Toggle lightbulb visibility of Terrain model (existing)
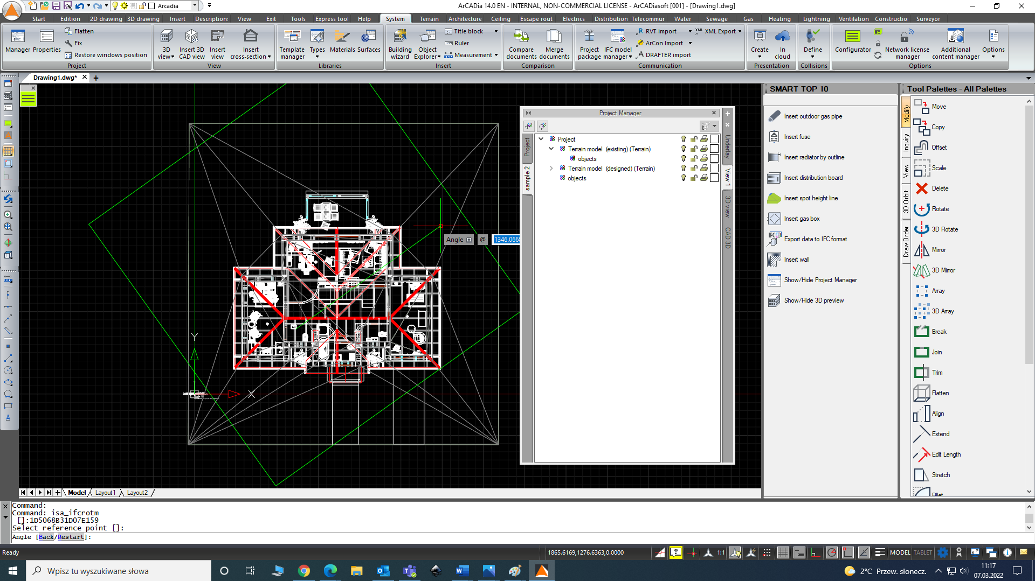 (x=683, y=149)
